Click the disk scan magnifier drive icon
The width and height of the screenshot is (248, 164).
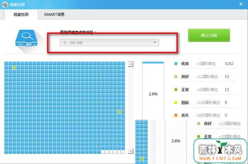pos(26,38)
